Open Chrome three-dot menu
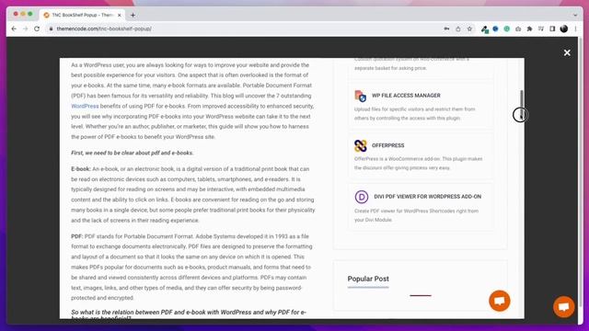The image size is (589, 331). (575, 29)
